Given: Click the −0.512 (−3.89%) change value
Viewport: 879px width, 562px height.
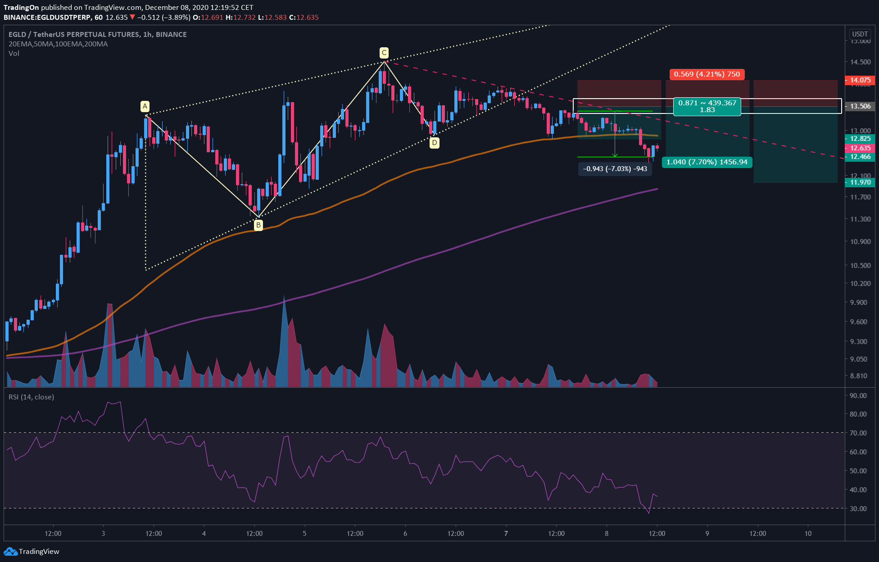Looking at the screenshot, I should (164, 17).
